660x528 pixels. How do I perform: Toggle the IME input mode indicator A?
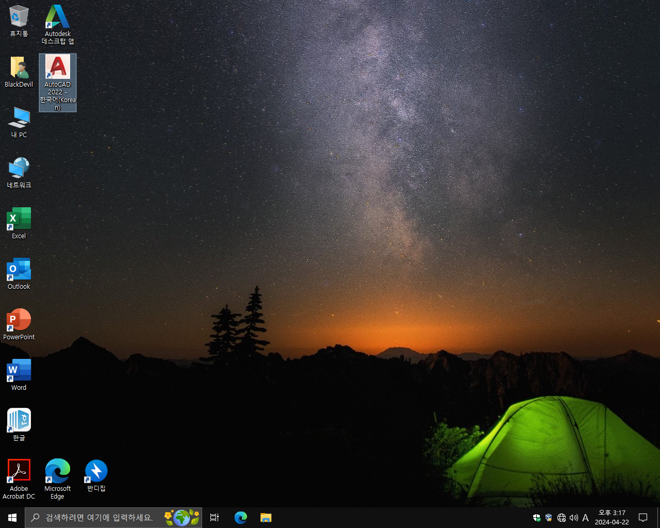585,518
